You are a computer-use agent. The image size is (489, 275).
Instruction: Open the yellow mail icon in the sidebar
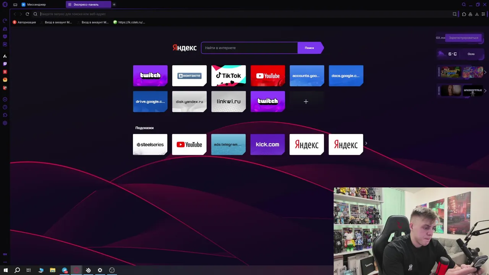click(5, 80)
